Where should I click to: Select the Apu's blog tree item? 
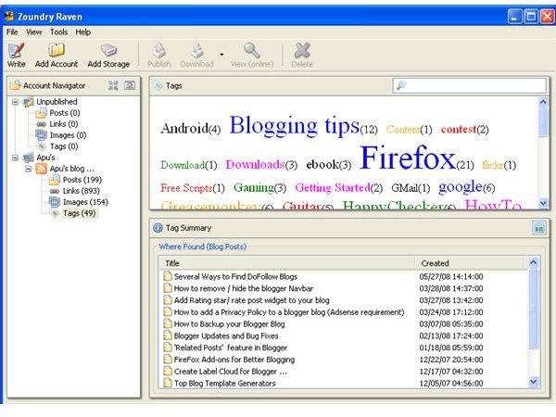pos(72,169)
